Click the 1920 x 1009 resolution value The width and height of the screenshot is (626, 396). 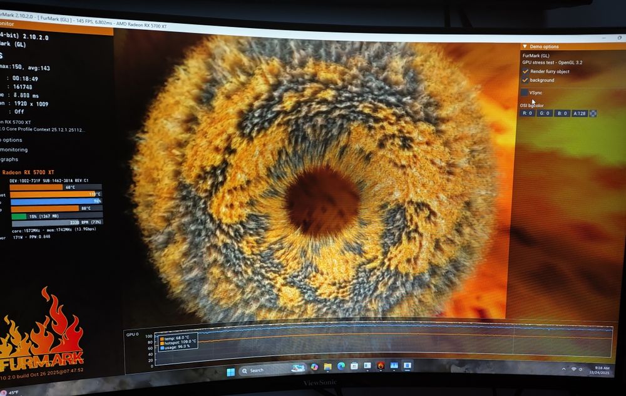tap(31, 104)
